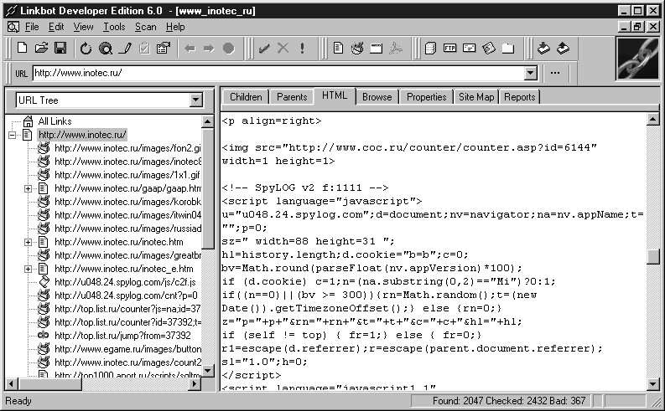Click the octagonal stop icon

[x=229, y=49]
